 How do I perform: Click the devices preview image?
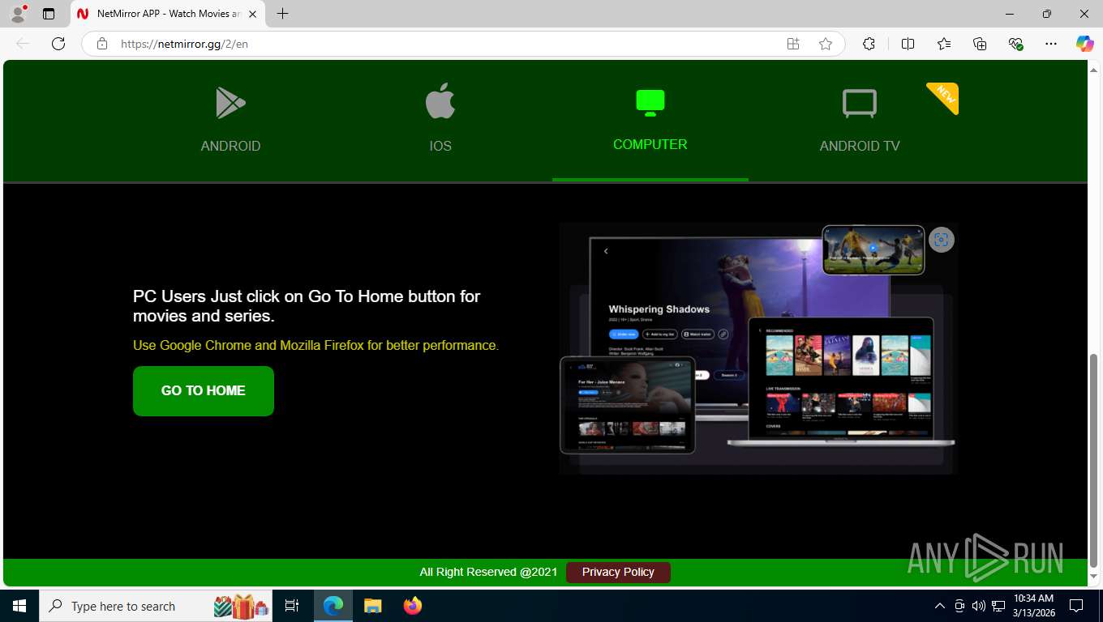click(x=758, y=348)
